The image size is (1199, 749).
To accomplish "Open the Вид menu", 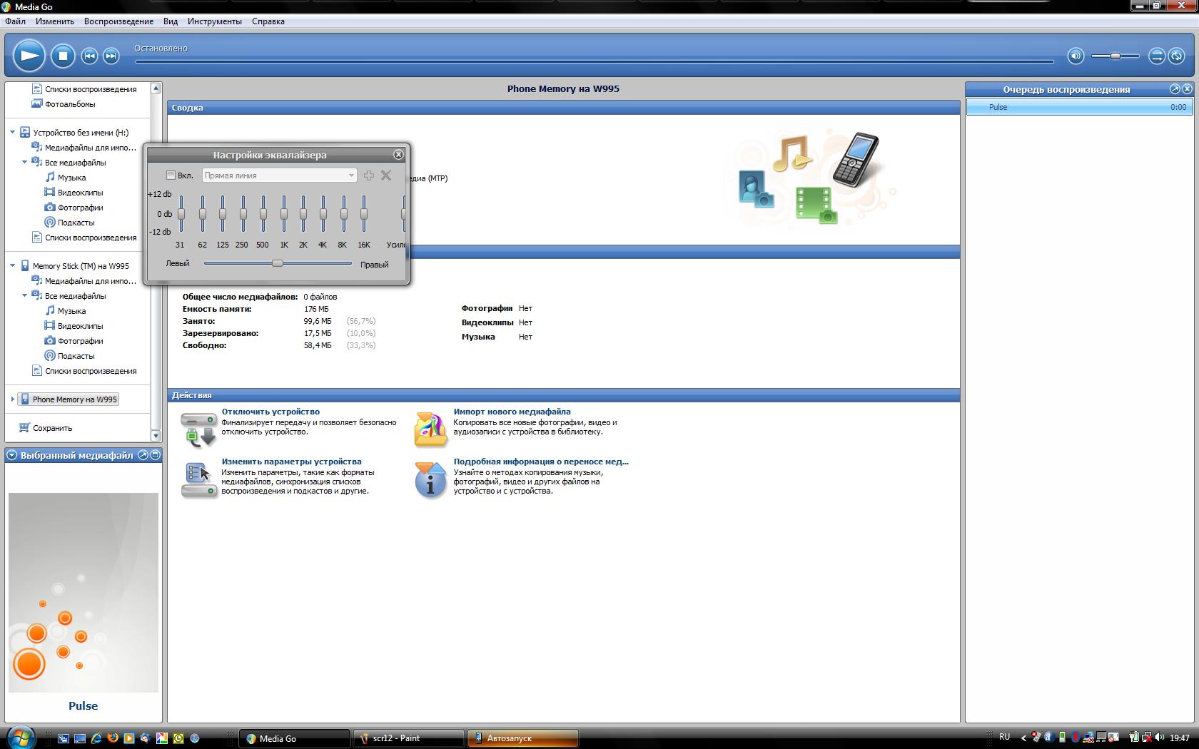I will (171, 21).
